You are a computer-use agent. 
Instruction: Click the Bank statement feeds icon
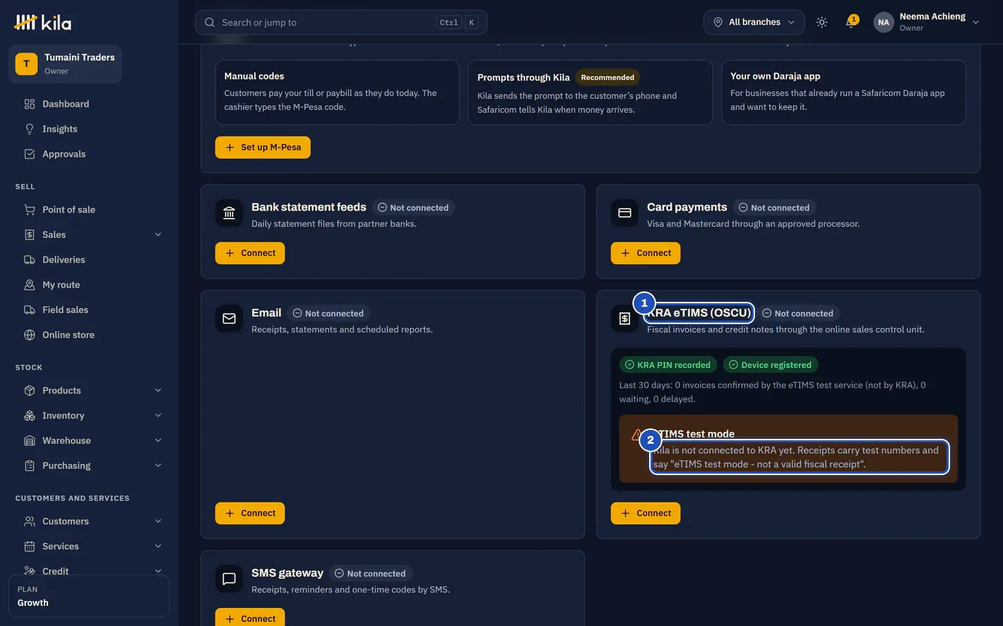pos(229,213)
